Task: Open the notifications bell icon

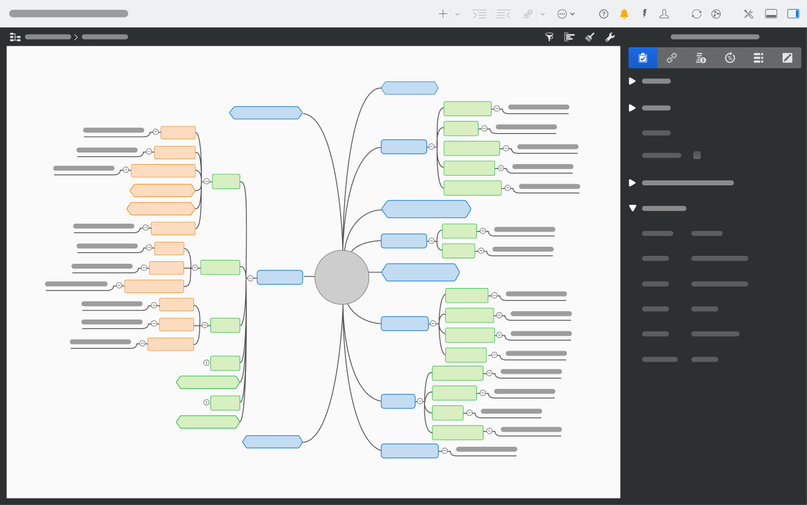Action: pos(624,13)
